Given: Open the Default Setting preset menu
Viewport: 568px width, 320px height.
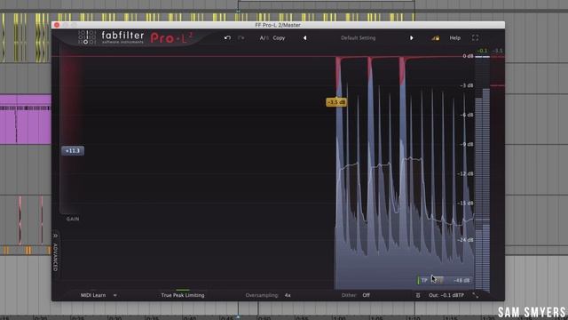Looking at the screenshot, I should [x=358, y=37].
